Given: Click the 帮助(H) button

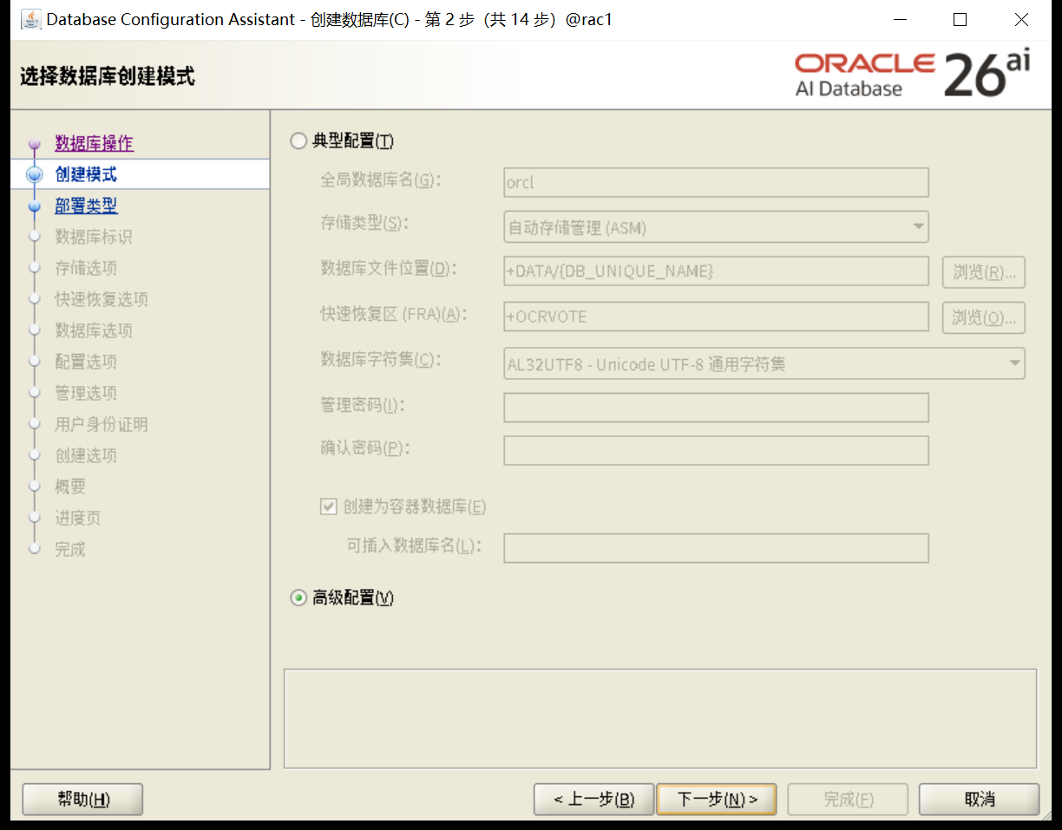Looking at the screenshot, I should click(82, 799).
